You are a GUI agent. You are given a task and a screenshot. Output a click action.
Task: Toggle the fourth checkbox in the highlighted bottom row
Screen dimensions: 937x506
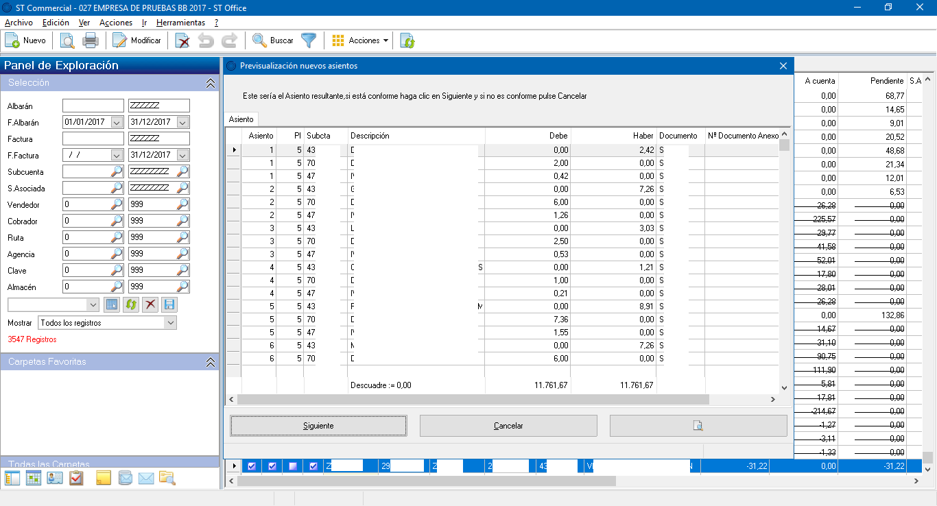(313, 466)
